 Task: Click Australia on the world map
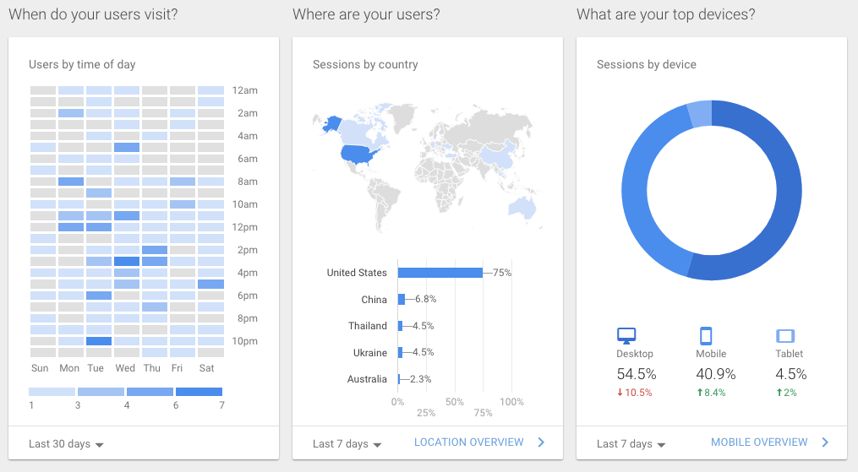pos(522,207)
